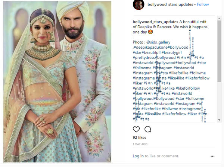Click the caption scrollbar up arrow
224x167 pixels.
pyautogui.click(x=219, y=18)
